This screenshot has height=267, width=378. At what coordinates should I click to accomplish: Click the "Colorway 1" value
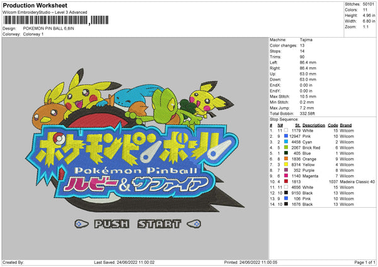[33, 34]
